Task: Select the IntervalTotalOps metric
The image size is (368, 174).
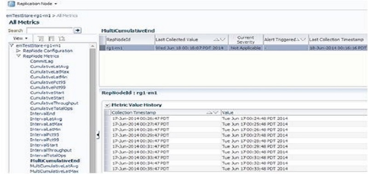Action: 48,156
